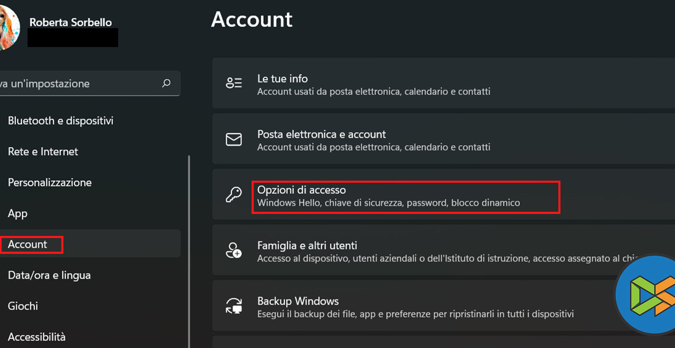Go to Rete e Internet section

pos(43,151)
